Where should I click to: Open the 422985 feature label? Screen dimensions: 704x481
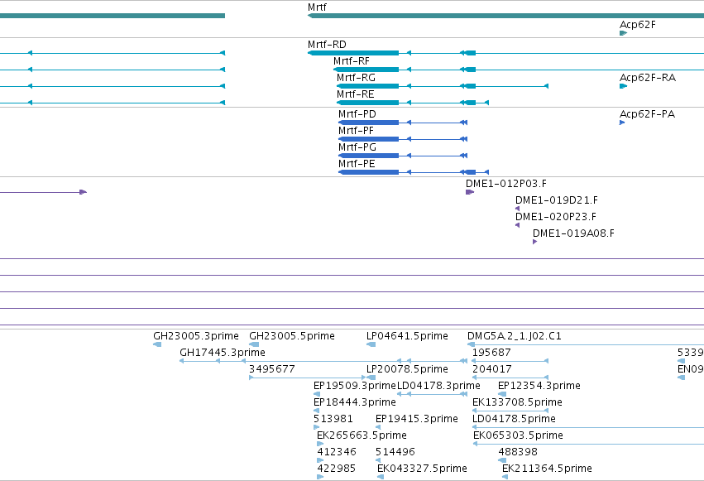click(x=337, y=469)
